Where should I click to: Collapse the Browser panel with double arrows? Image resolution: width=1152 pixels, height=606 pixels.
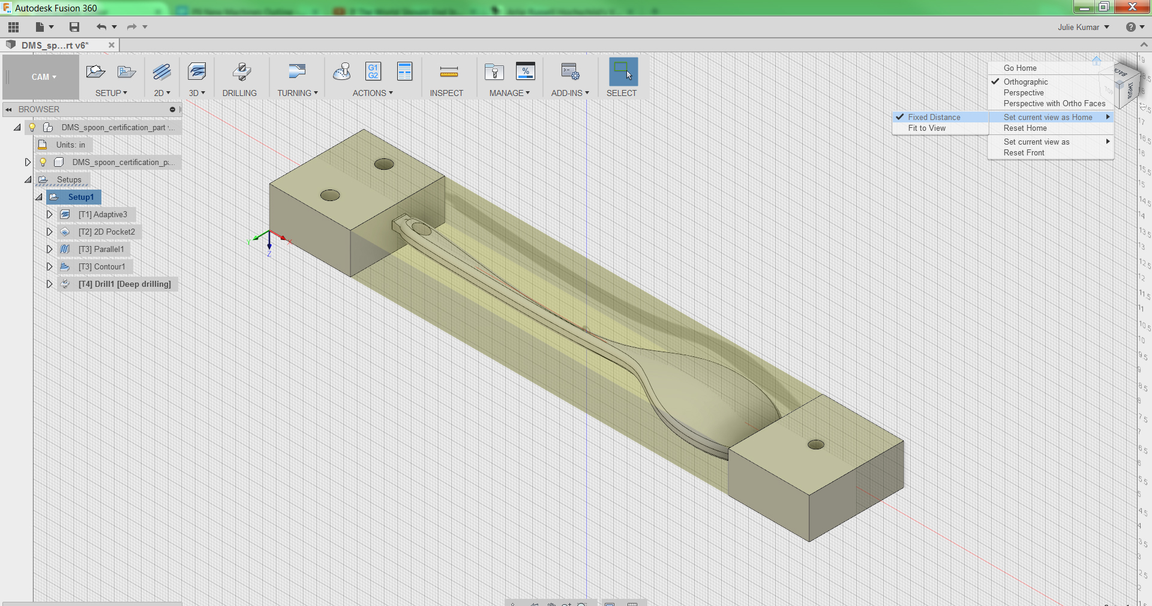tap(8, 109)
